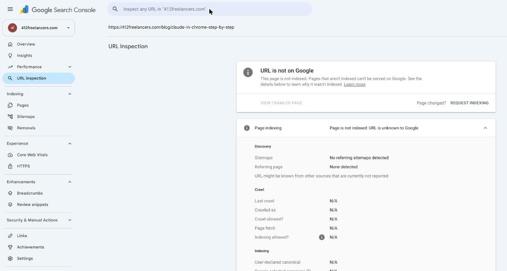
Task: Collapse the Indexing section chevron
Action: (x=70, y=94)
